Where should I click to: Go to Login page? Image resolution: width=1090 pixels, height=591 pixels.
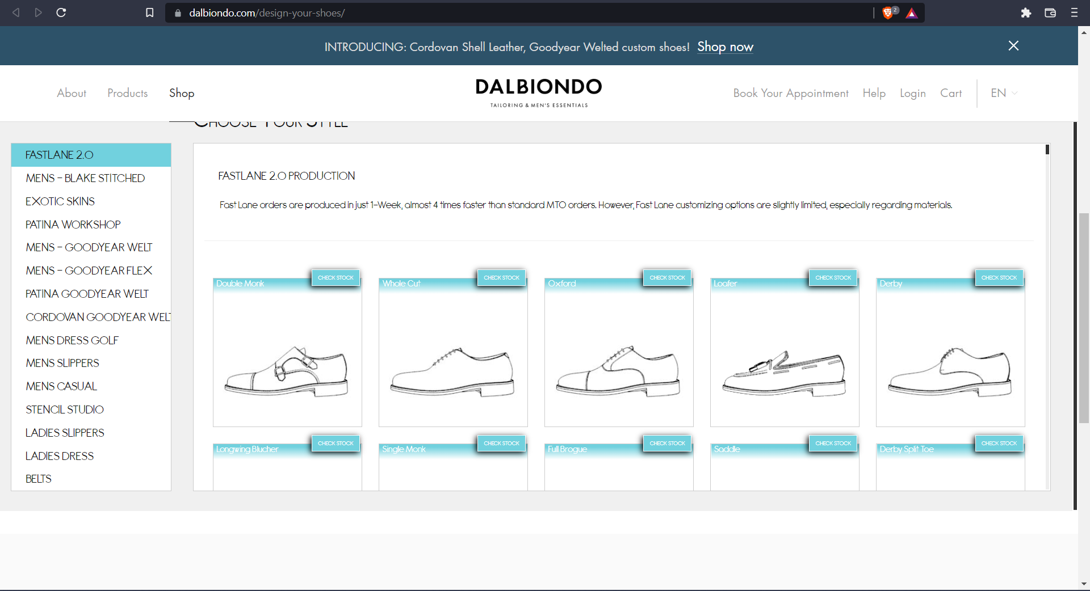click(x=912, y=93)
